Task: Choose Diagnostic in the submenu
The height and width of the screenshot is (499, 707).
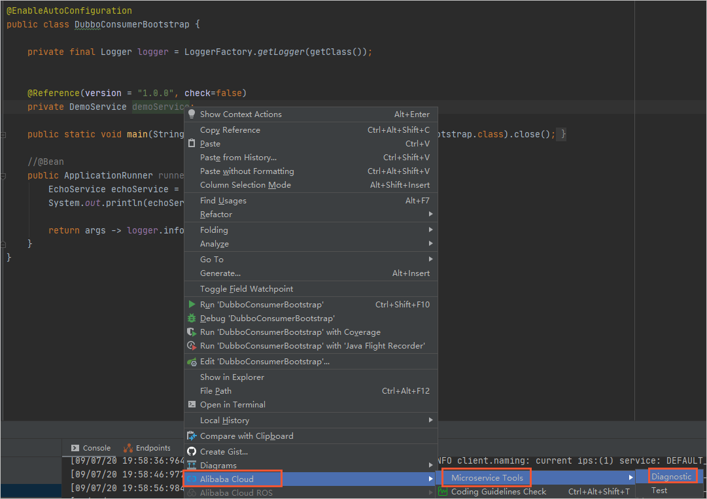Action: tap(671, 477)
